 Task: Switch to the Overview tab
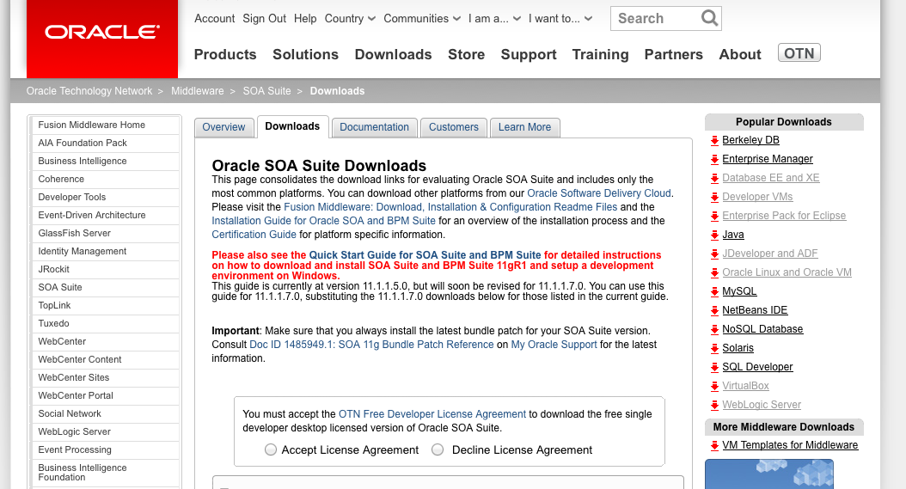(x=223, y=127)
